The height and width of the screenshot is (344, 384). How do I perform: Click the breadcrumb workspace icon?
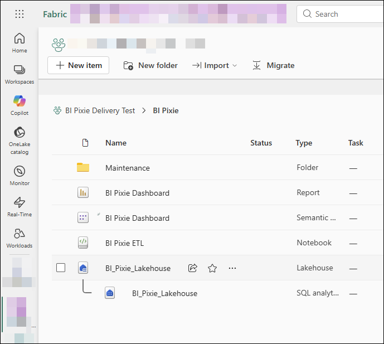57,110
